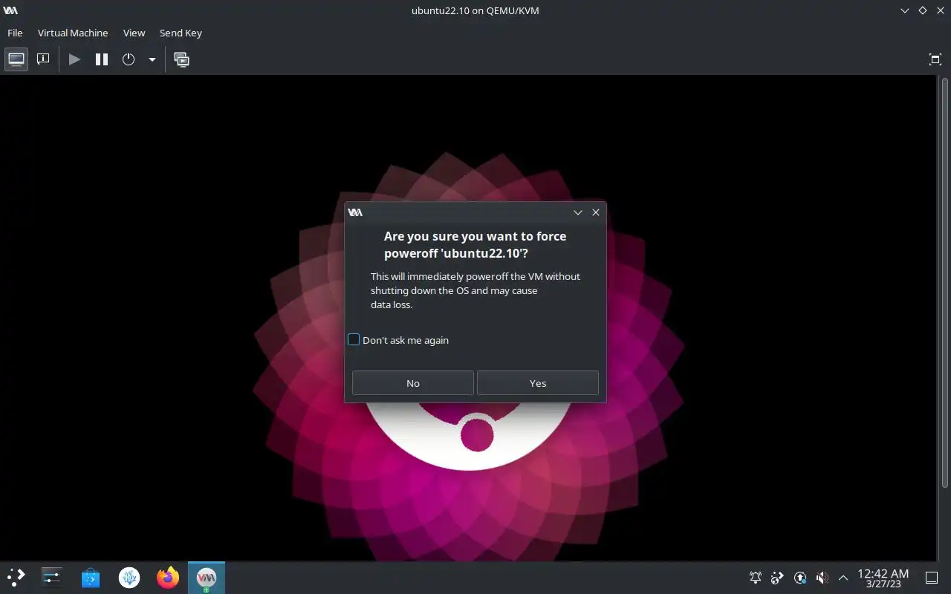
Task: Open the KDE application launcher
Action: 16,577
